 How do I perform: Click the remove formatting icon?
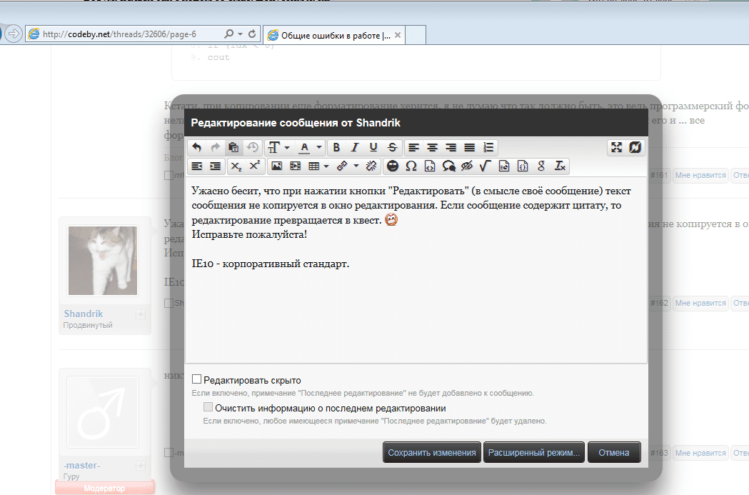tap(560, 166)
